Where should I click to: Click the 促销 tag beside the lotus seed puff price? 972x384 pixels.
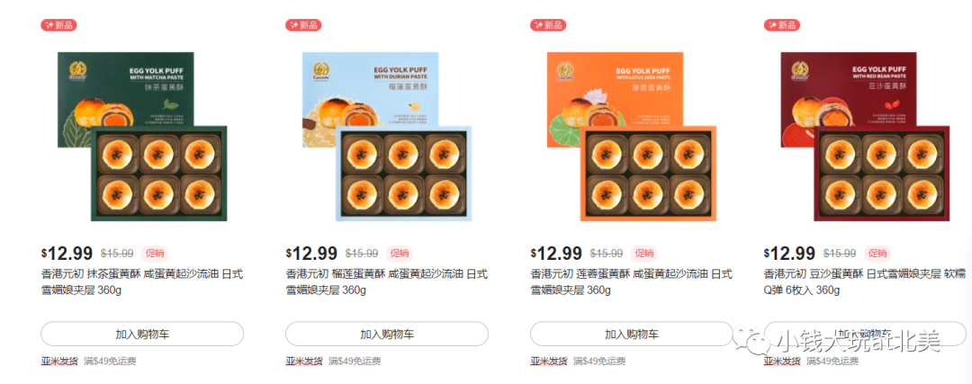click(x=644, y=254)
